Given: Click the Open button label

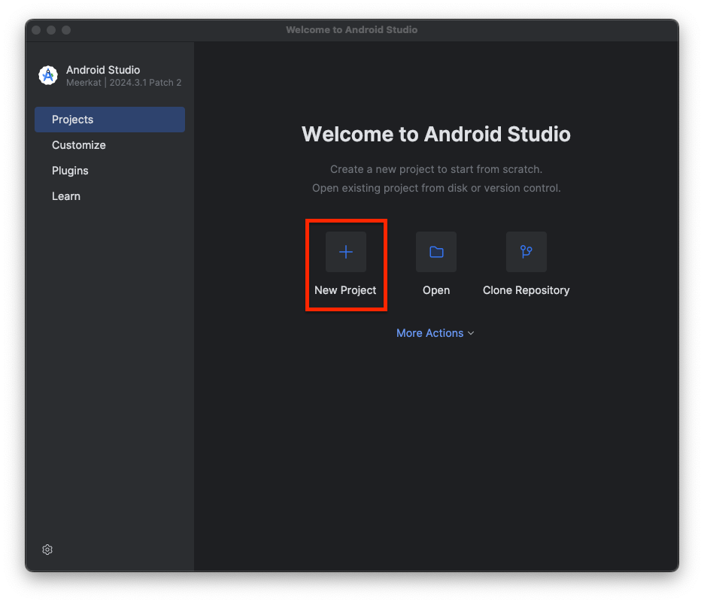Looking at the screenshot, I should (x=436, y=289).
